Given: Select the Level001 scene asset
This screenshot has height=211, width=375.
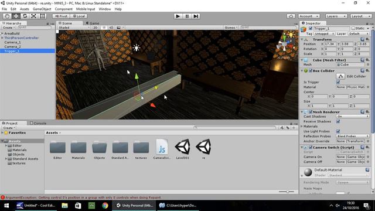Looking at the screenshot, I should (183, 149).
